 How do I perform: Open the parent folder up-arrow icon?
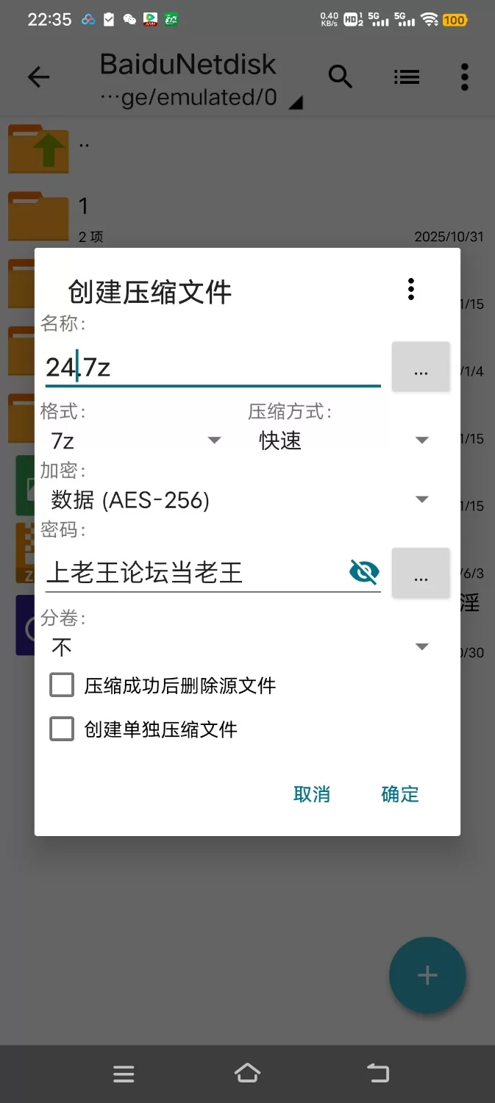[38, 149]
